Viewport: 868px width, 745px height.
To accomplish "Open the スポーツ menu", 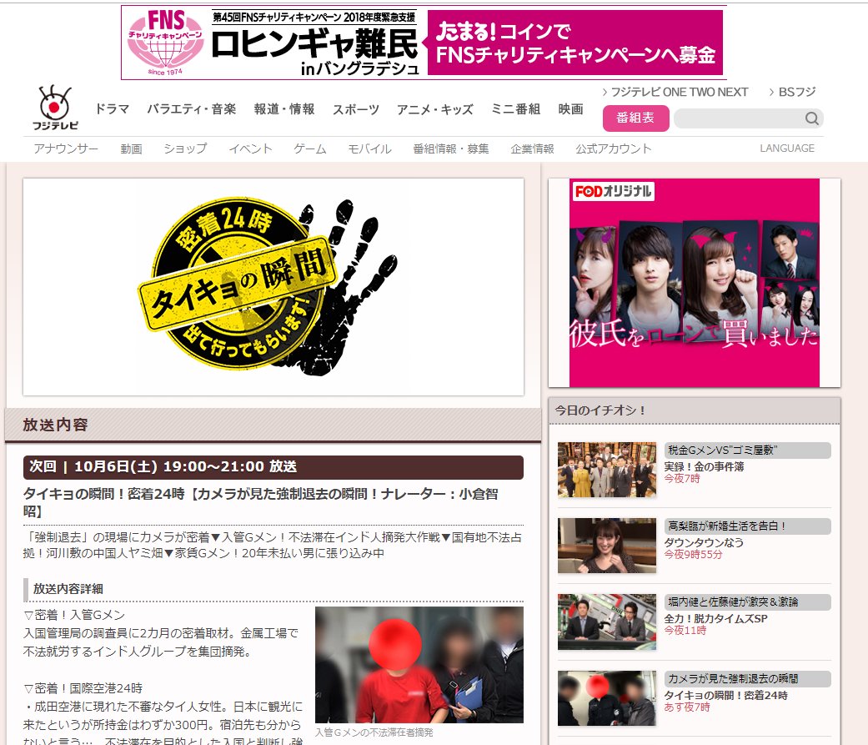I will [356, 109].
